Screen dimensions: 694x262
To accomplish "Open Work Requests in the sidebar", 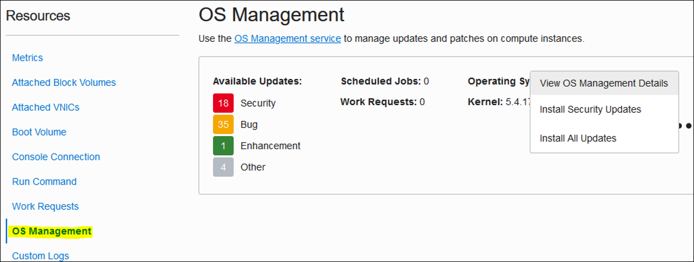I will point(45,206).
